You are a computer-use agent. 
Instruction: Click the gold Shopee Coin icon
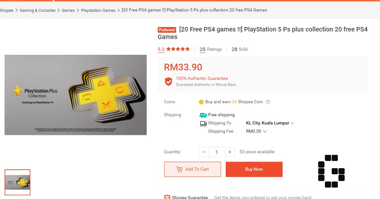tap(201, 102)
